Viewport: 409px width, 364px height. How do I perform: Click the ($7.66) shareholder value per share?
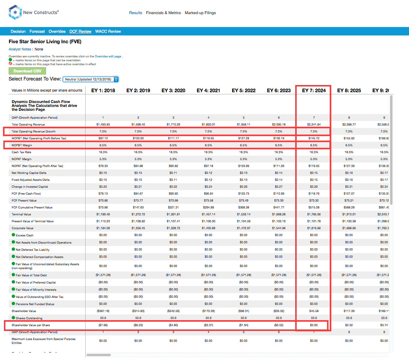pyautogui.click(x=103, y=325)
